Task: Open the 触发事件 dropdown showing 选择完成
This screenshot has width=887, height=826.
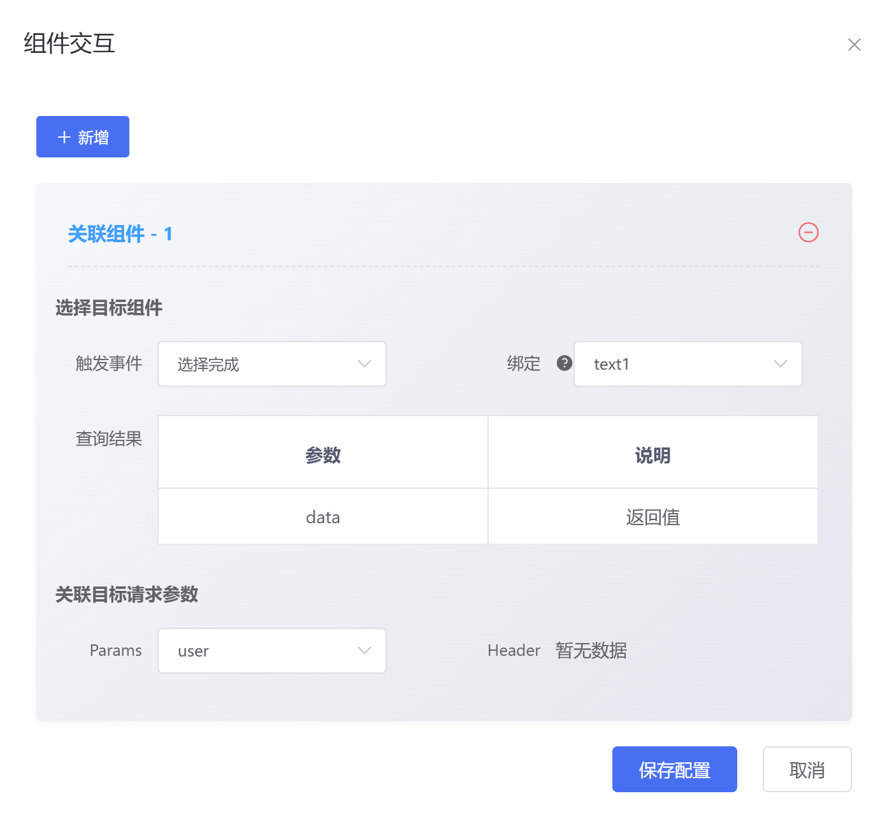Action: click(272, 364)
